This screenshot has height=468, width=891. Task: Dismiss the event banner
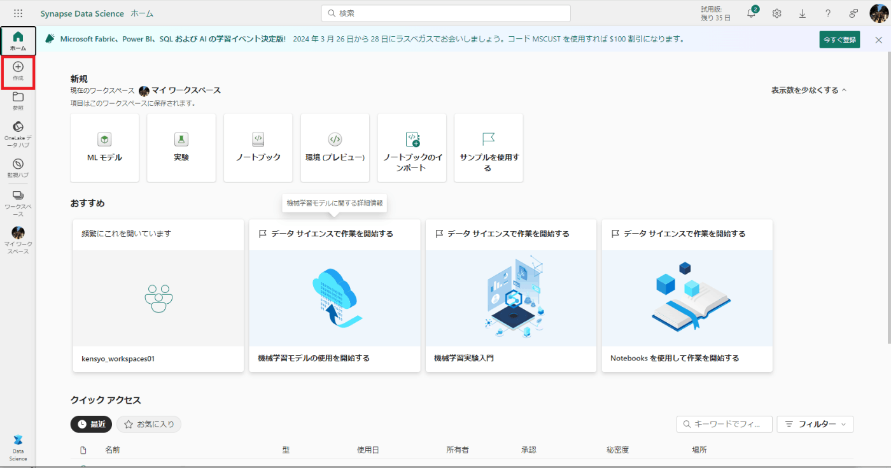878,39
